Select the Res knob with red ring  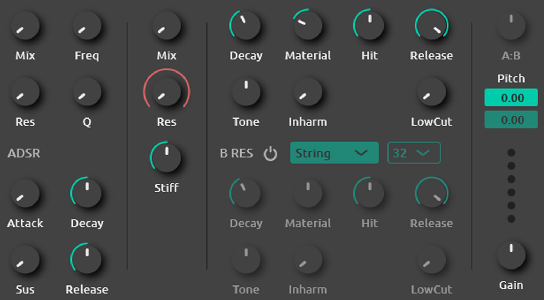[x=166, y=92]
